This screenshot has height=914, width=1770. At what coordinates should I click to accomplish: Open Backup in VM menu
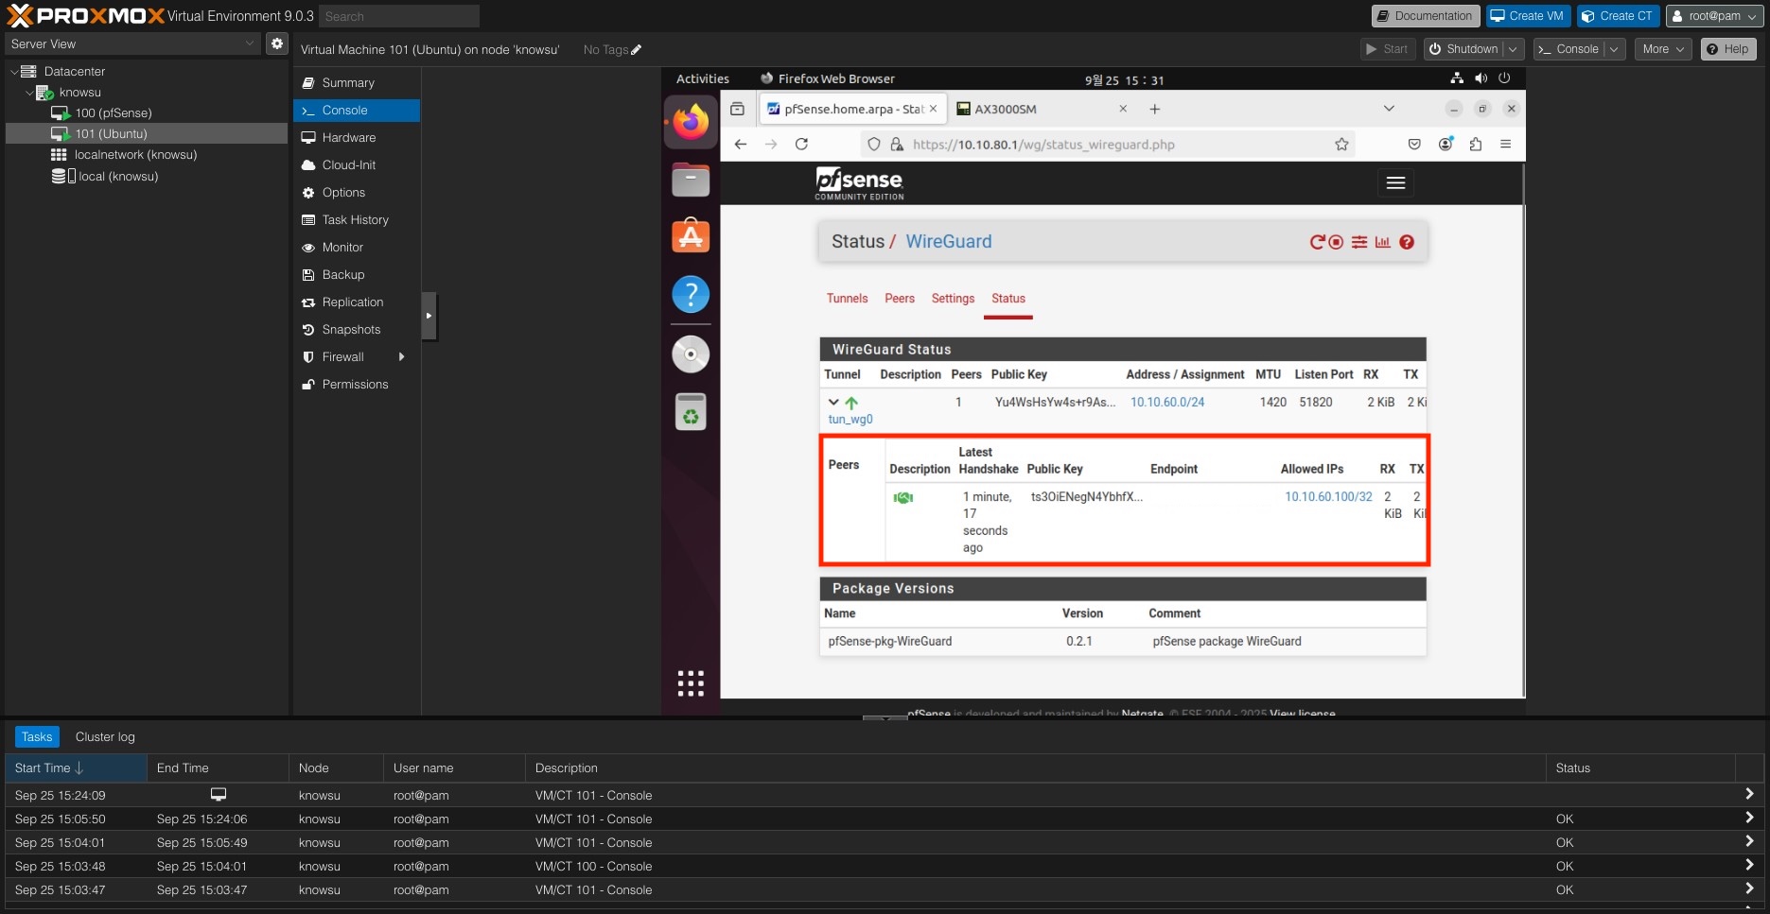click(x=357, y=275)
